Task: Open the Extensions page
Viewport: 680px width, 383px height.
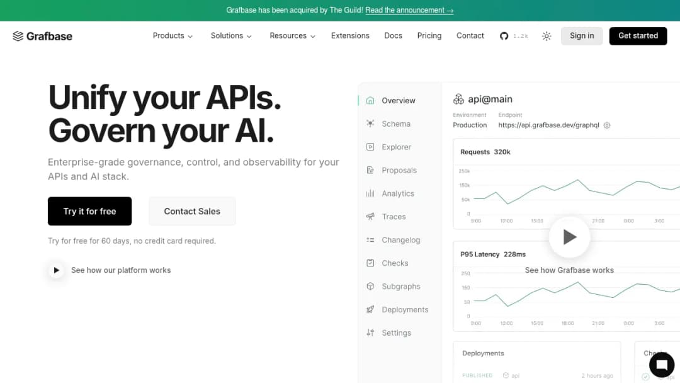Action: click(x=350, y=36)
